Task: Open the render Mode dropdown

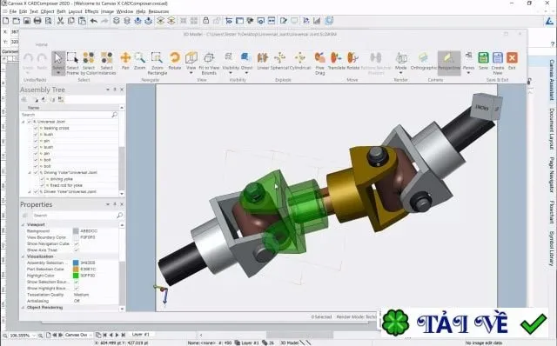Action: pyautogui.click(x=400, y=73)
